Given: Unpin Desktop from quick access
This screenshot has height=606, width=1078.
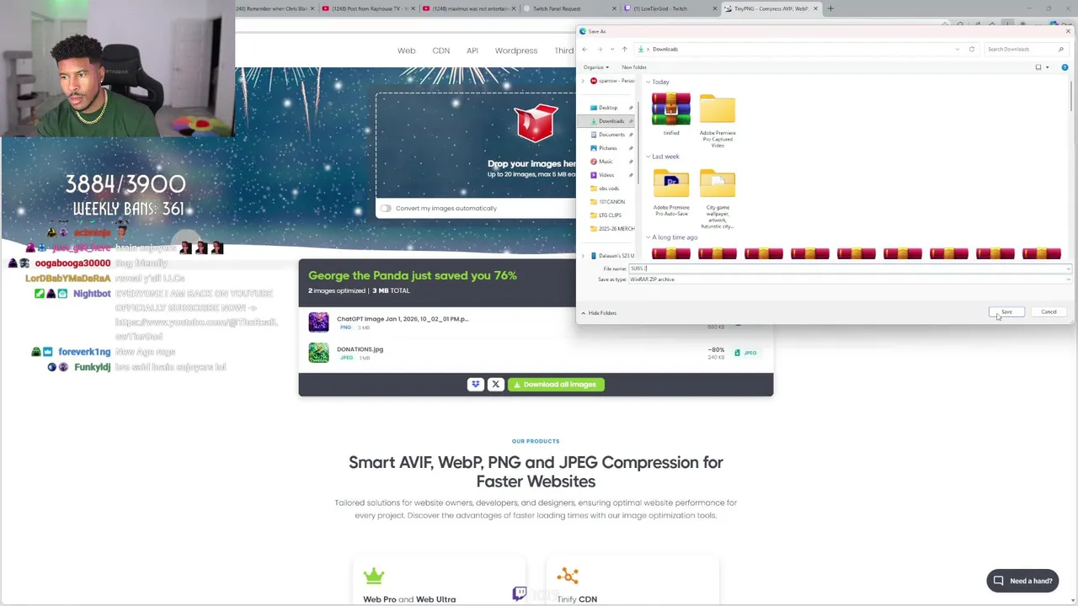Looking at the screenshot, I should tap(631, 108).
